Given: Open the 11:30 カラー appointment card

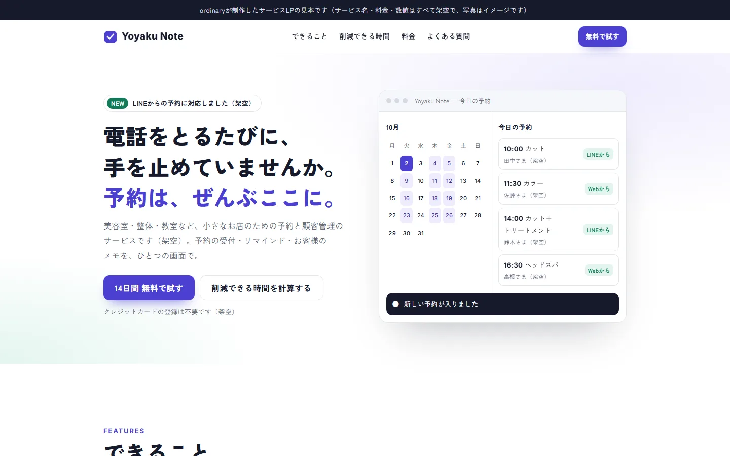Looking at the screenshot, I should coord(559,188).
